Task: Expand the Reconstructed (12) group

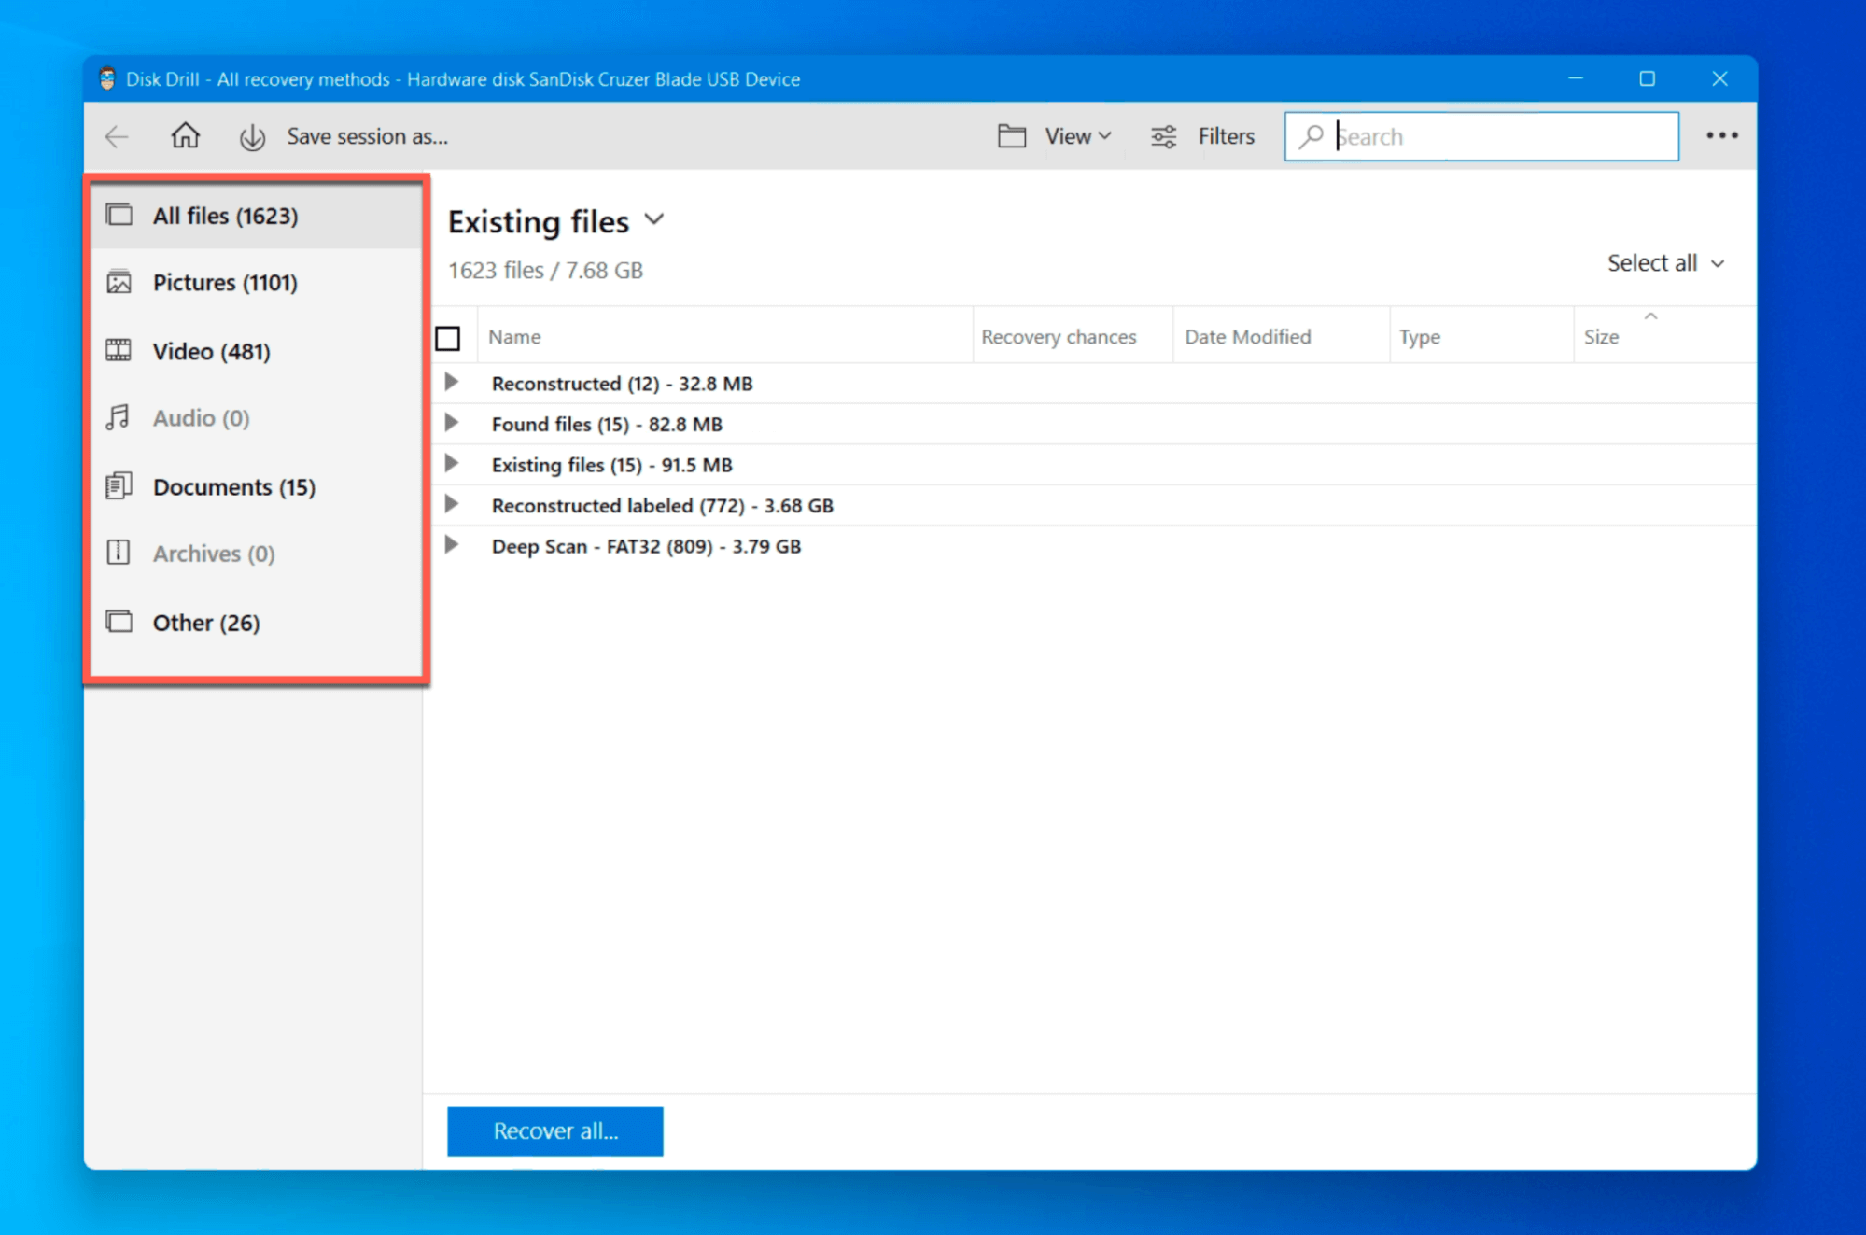Action: coord(452,382)
